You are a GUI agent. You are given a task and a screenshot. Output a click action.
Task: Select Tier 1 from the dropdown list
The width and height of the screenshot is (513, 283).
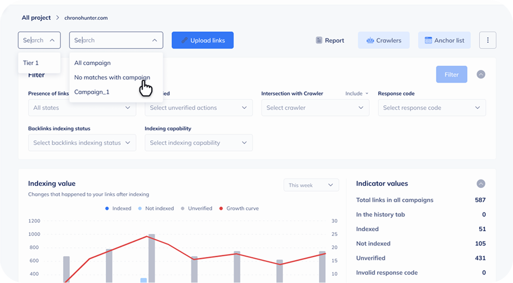coord(31,63)
